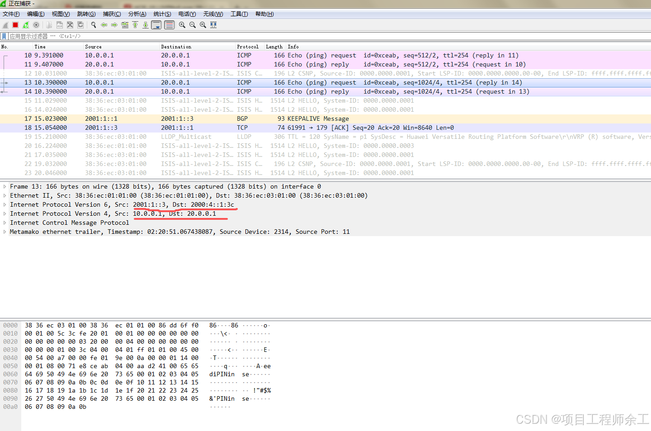Open the 无线(W) menu
The image size is (651, 431).
click(213, 14)
